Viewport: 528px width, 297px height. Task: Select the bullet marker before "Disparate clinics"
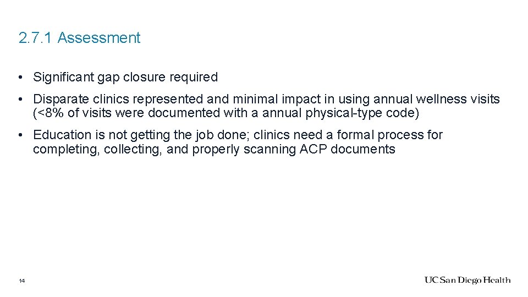click(19, 100)
